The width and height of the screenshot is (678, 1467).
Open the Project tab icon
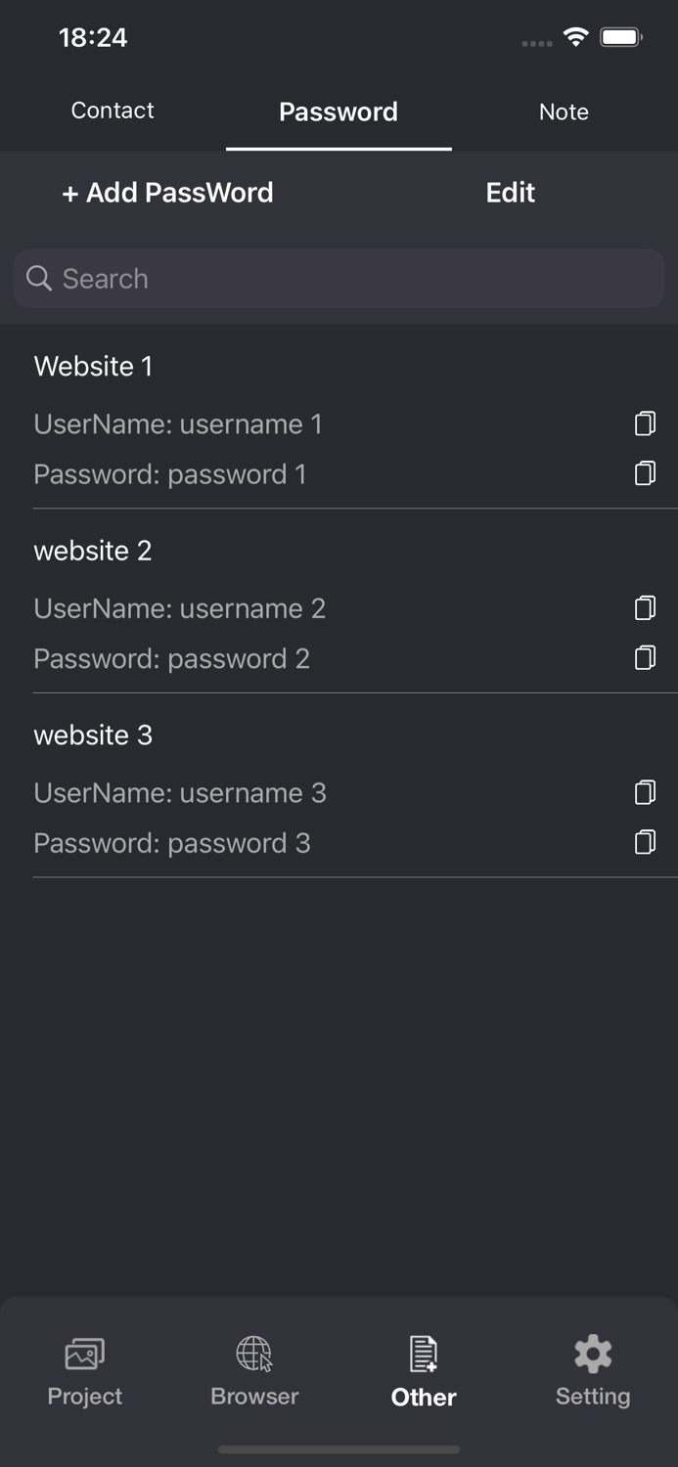point(85,1355)
